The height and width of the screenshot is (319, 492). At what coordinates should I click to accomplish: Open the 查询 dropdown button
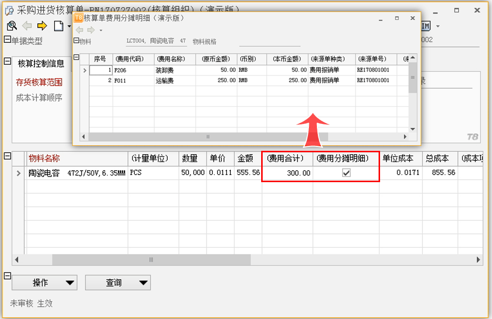[x=118, y=283]
